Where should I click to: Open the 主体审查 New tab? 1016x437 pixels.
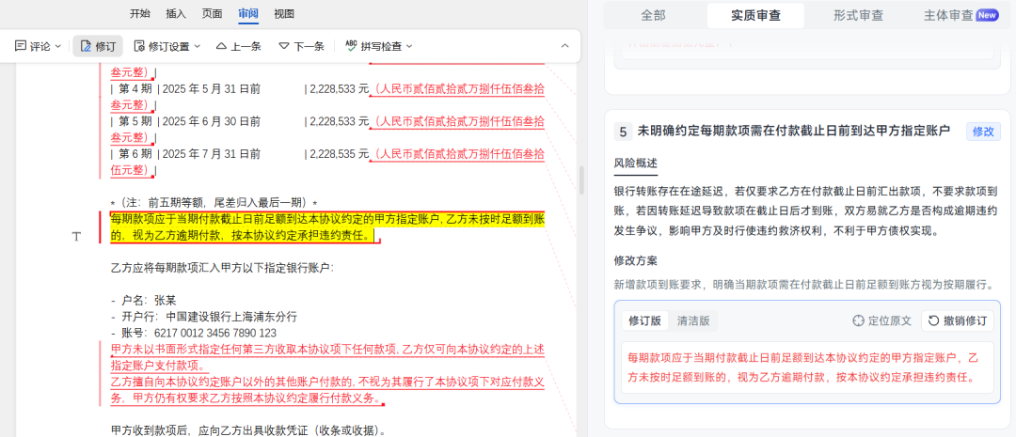pyautogui.click(x=960, y=16)
